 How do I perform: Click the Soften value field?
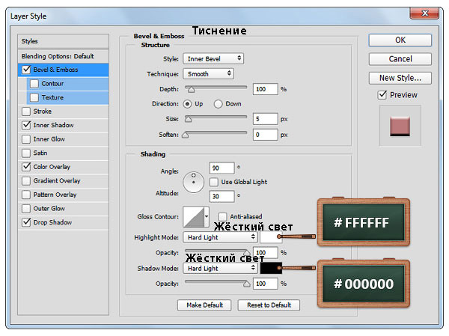(x=265, y=135)
